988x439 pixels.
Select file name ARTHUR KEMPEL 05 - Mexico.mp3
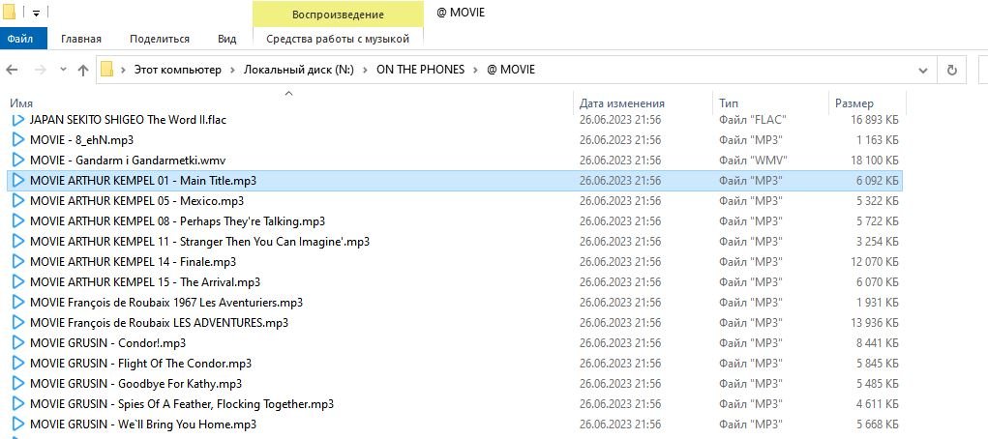click(136, 201)
